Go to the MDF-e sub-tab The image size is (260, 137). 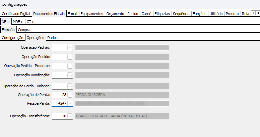(x=18, y=22)
